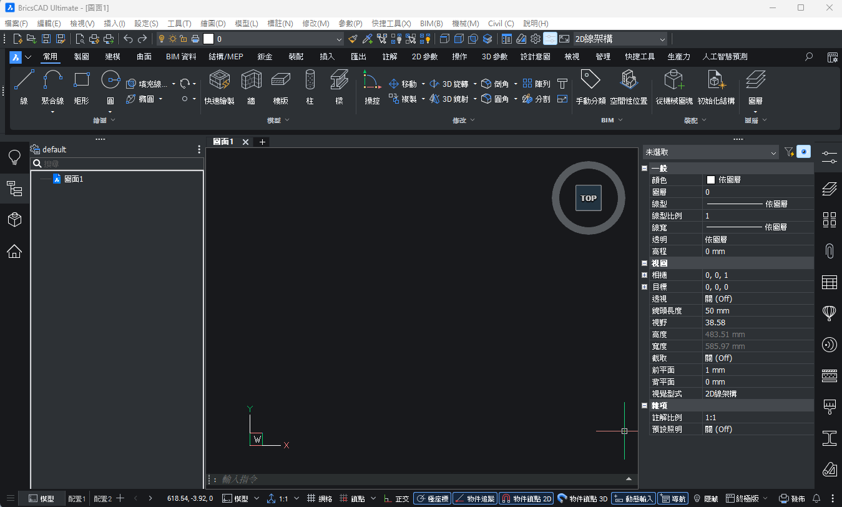Viewport: 842px width, 507px height.
Task: Select the Circle (圓) tool
Action: pos(110,87)
